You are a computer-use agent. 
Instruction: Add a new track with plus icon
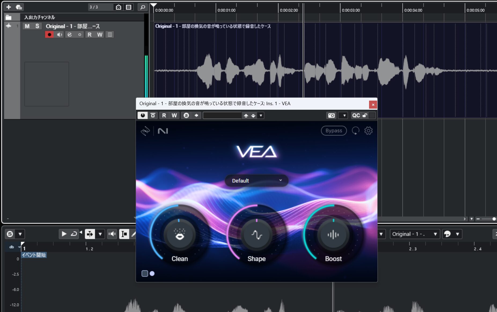[9, 7]
